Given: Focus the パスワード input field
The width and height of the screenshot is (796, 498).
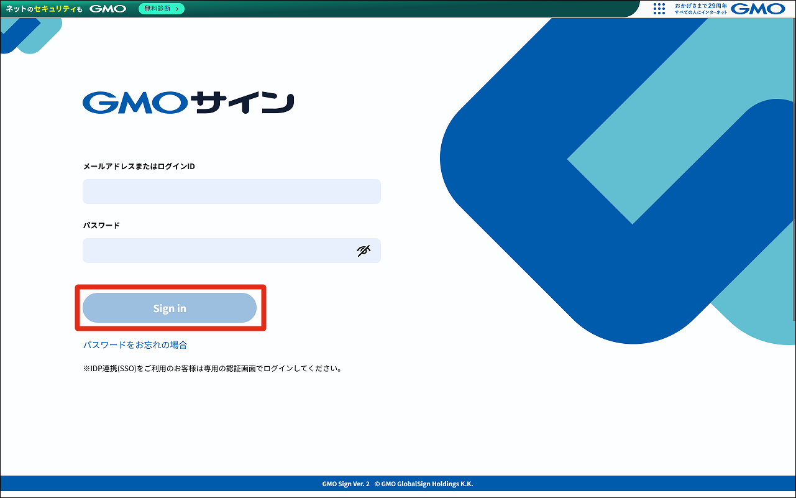Looking at the screenshot, I should (217, 251).
